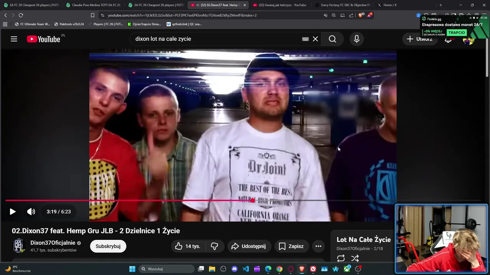This screenshot has height=275, width=490.
Task: Open the apps grid icon on bookmarks bar
Action: 5,24
